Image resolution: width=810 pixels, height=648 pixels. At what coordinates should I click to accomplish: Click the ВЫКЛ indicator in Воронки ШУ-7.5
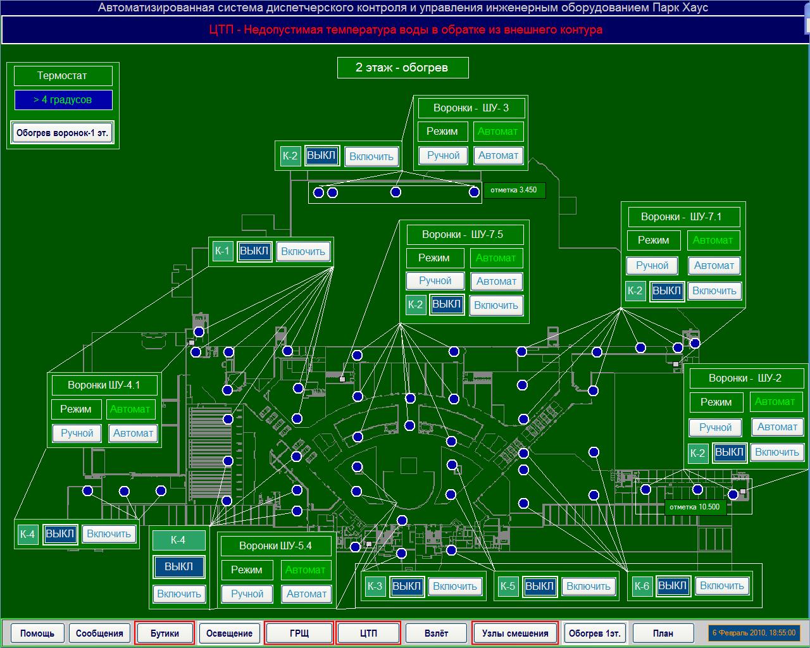pos(447,304)
